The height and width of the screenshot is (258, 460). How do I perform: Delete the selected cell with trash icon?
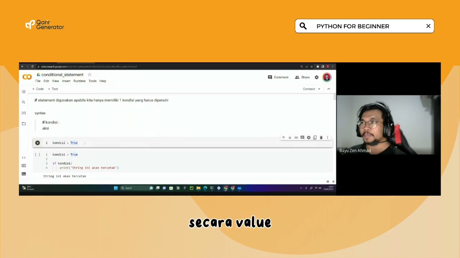(x=321, y=138)
